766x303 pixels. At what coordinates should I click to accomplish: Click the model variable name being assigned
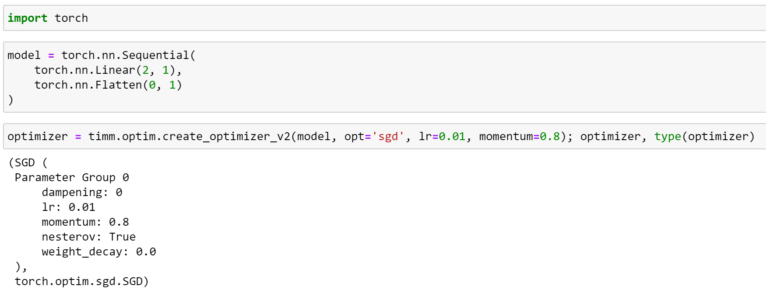tap(24, 55)
